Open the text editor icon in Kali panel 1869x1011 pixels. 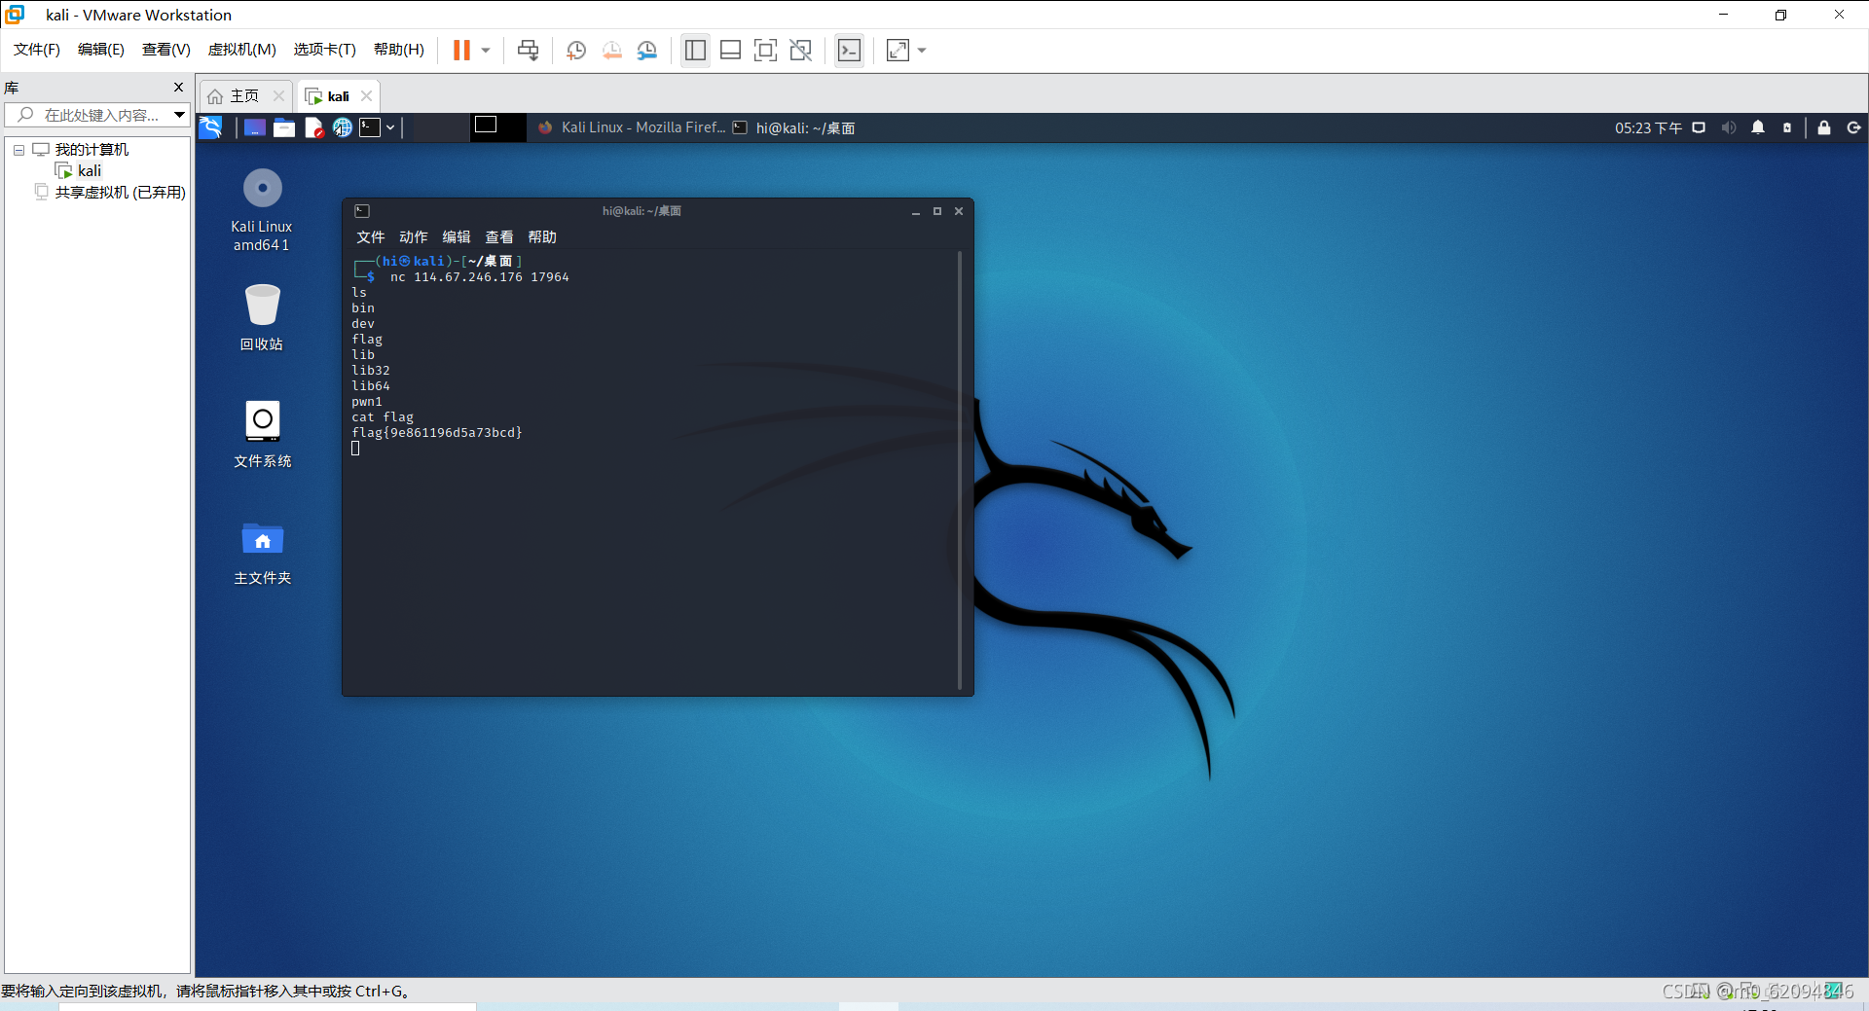[313, 127]
